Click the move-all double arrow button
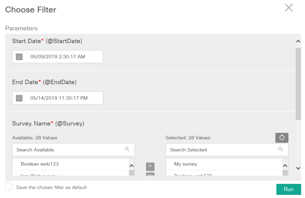Viewport: 305px width, 198px height. pyautogui.click(x=150, y=175)
